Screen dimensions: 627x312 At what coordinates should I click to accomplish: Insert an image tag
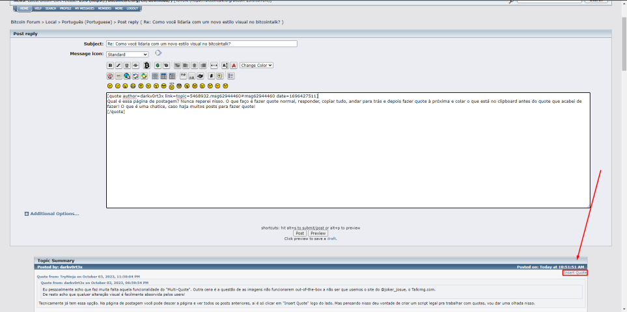point(118,75)
